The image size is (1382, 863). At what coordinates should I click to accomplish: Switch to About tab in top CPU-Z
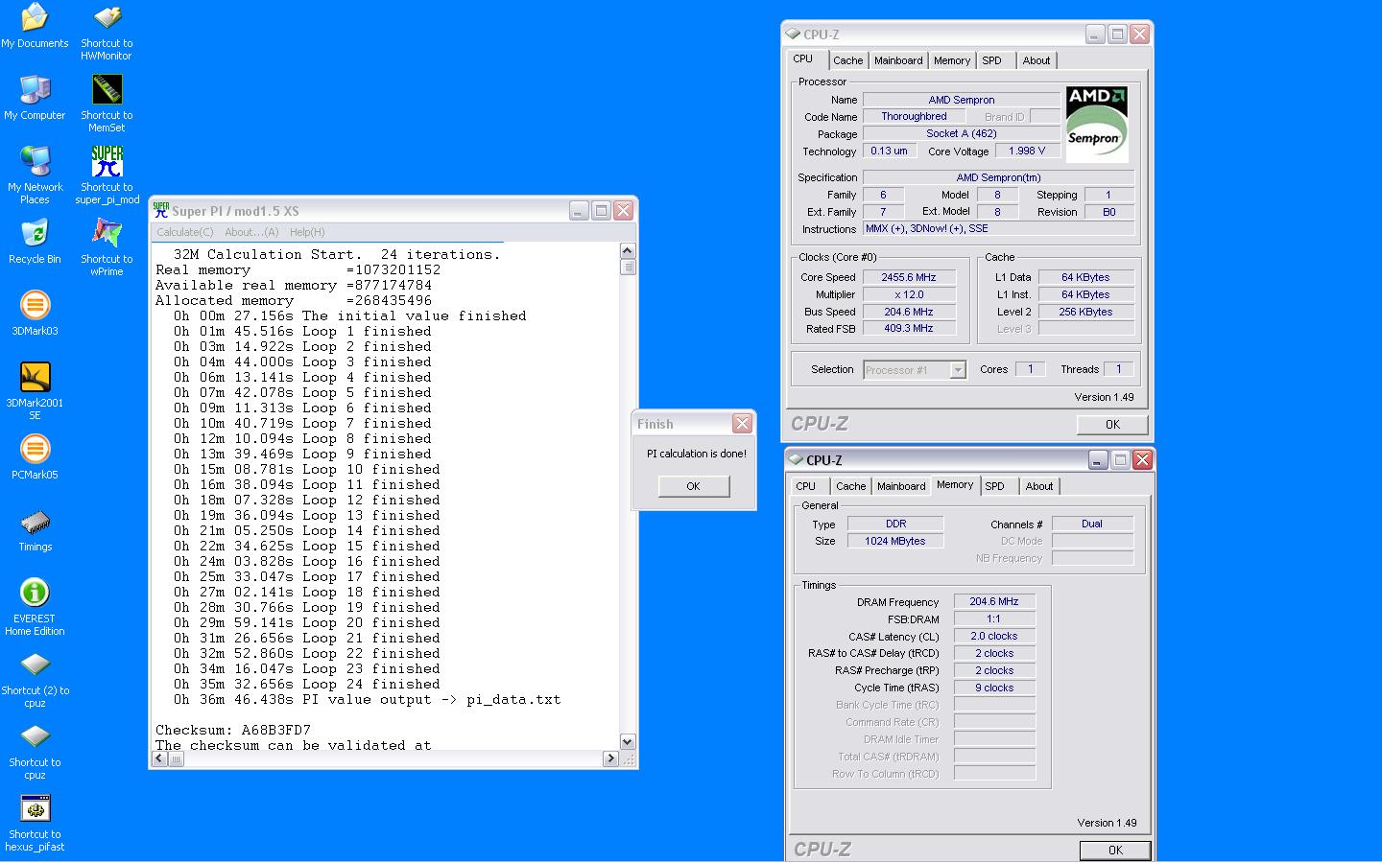(1036, 60)
